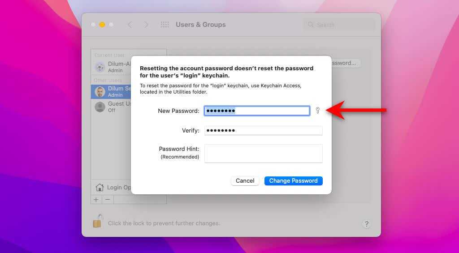Select the Dilum-A current user avatar
The image size is (459, 253).
pos(100,67)
